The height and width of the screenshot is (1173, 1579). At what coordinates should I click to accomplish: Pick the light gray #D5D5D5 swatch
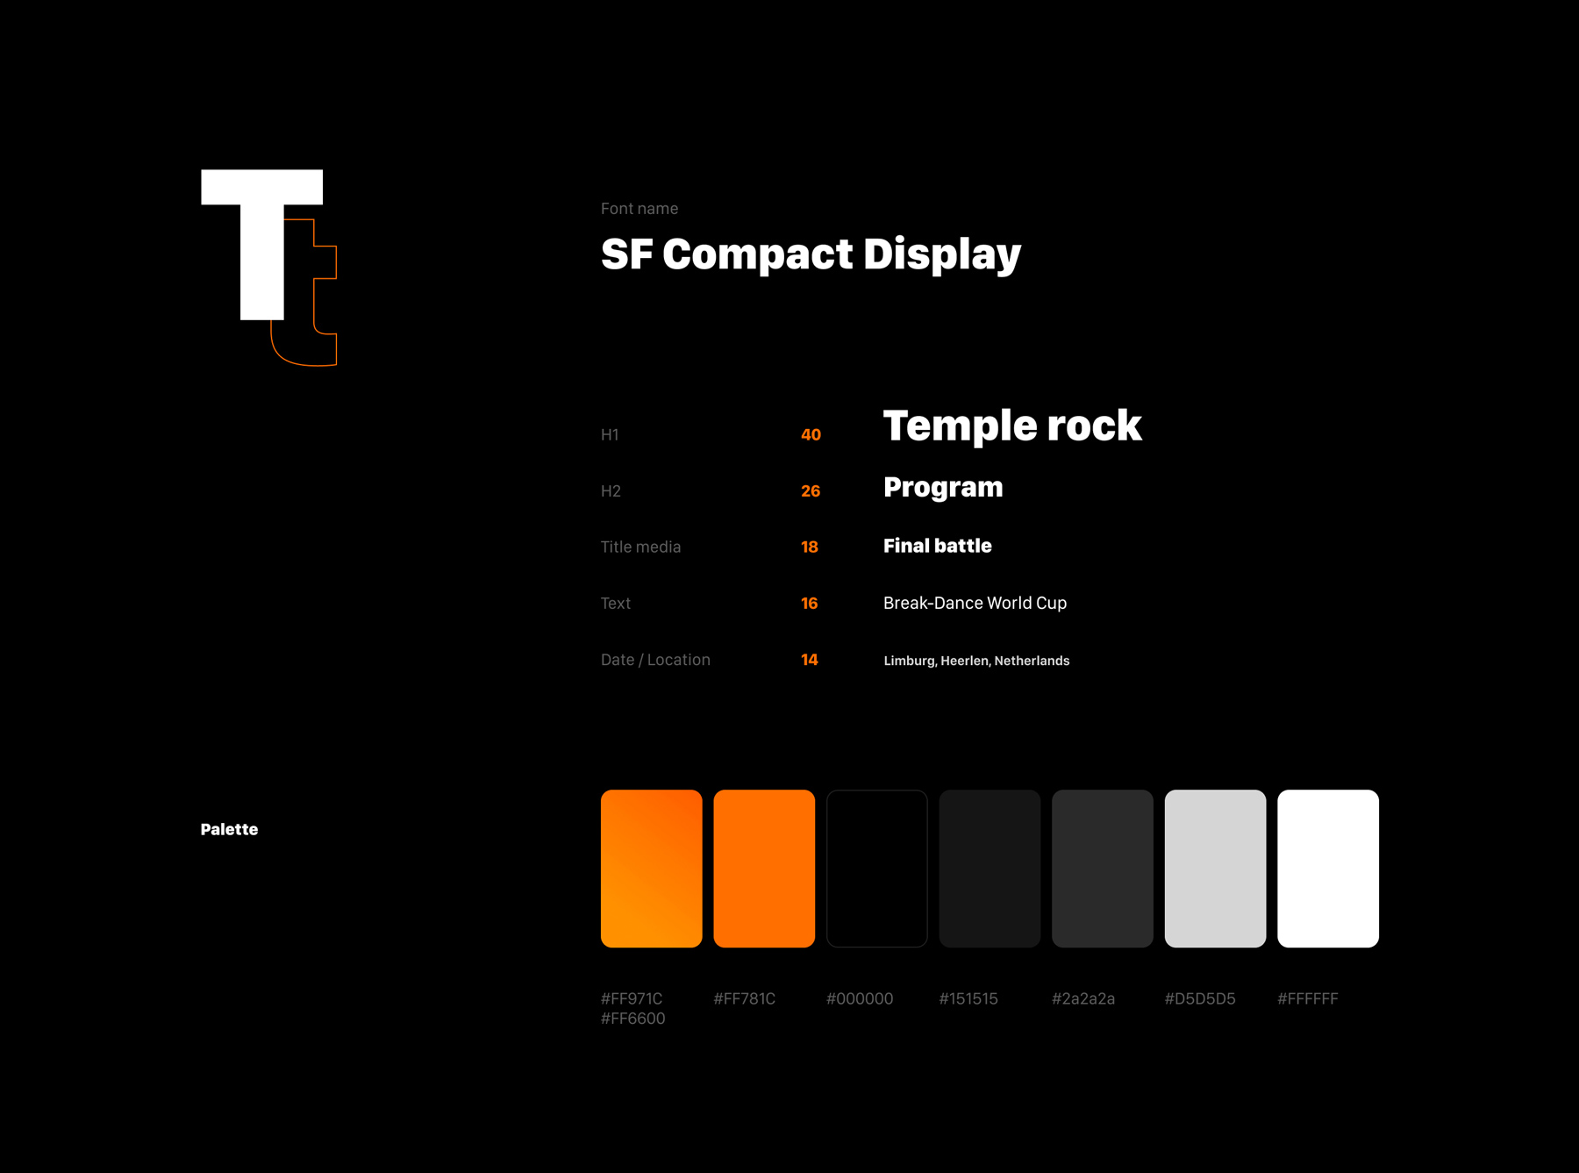click(x=1215, y=868)
